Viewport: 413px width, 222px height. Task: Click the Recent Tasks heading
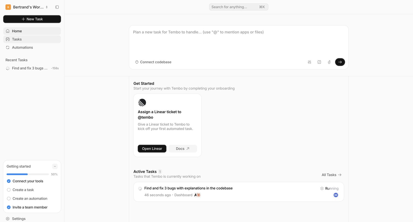[16, 60]
